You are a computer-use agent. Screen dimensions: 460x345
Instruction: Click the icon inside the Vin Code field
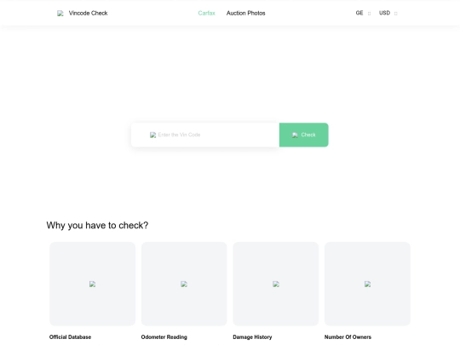click(152, 135)
